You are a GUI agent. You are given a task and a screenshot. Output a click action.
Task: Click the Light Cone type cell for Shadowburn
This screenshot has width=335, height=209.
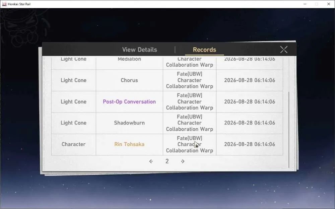[73, 123]
